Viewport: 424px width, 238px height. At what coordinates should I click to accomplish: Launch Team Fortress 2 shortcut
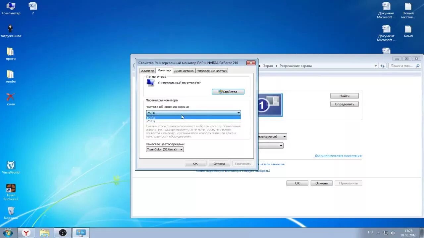11,192
